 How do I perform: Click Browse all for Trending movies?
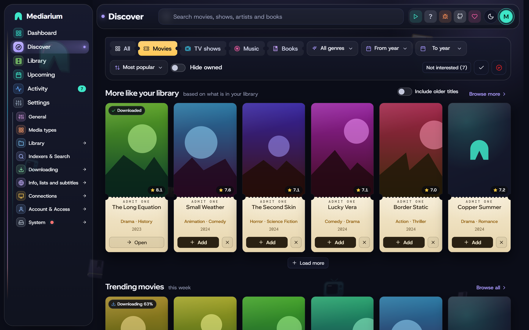(491, 288)
